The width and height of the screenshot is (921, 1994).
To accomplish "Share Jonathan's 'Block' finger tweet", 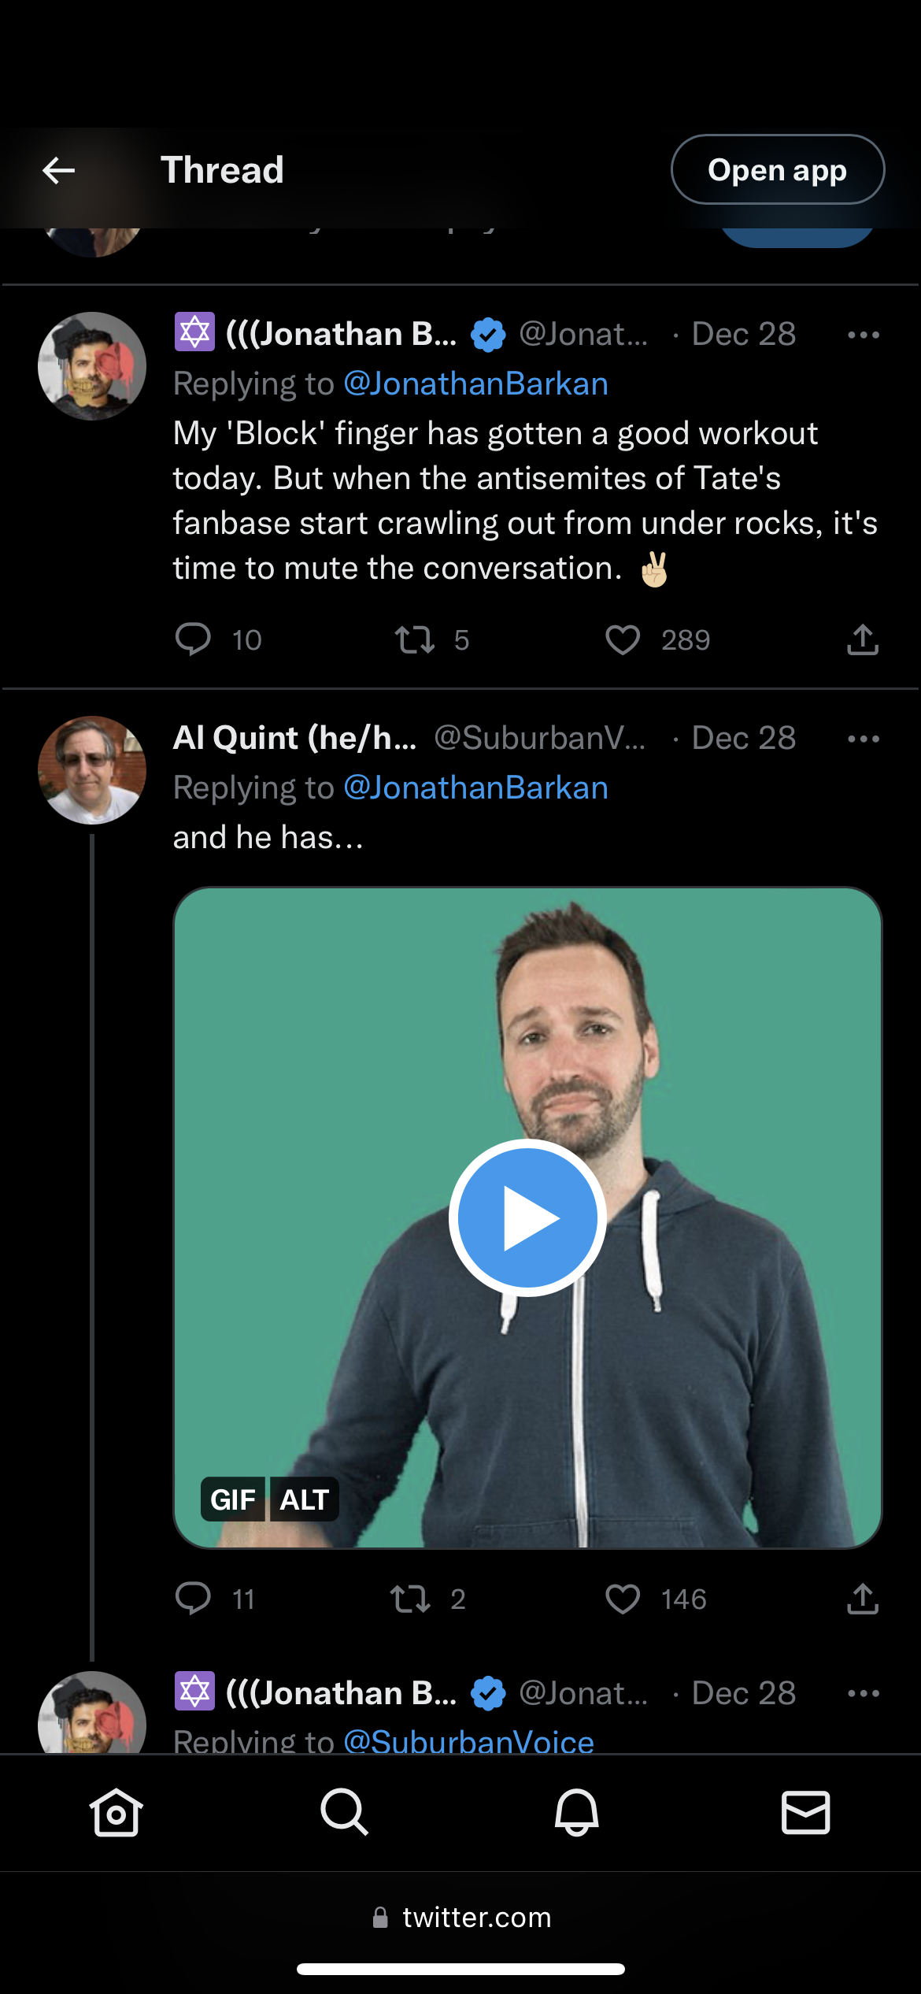I will [863, 639].
